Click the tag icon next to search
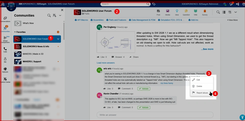The width and height of the screenshot is (245, 121). pyautogui.click(x=154, y=4)
